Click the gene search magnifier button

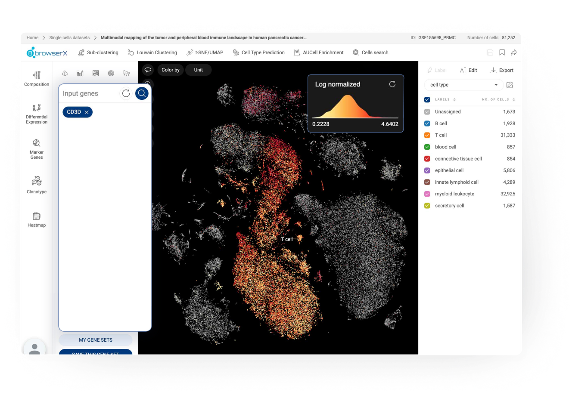(x=142, y=93)
